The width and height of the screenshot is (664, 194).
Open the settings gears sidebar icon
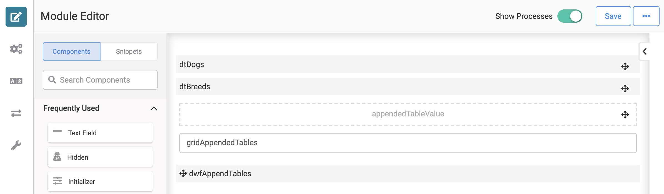(16, 49)
